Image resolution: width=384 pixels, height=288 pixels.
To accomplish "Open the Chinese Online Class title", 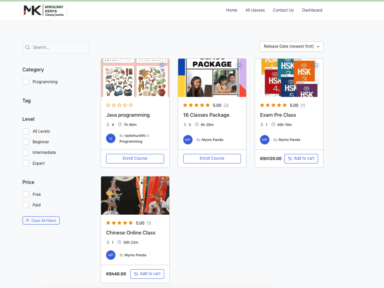I will (131, 233).
